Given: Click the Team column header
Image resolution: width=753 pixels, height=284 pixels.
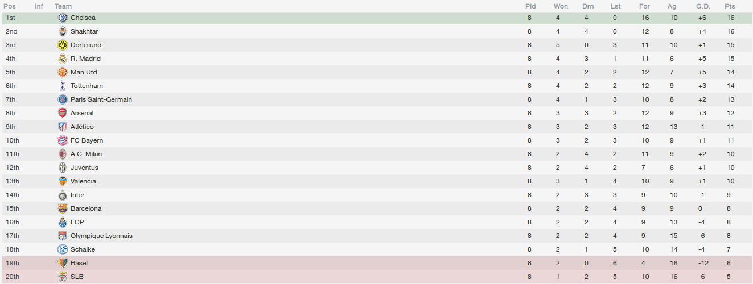Looking at the screenshot, I should click(x=63, y=6).
